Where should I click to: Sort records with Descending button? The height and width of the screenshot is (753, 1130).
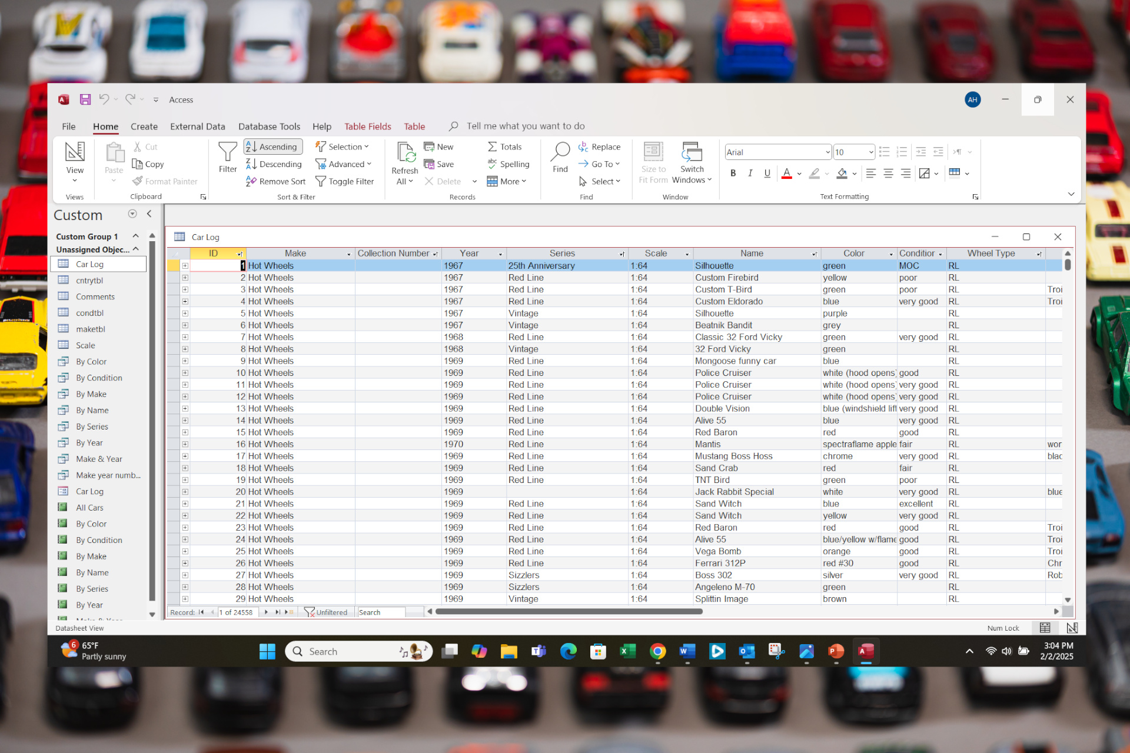click(x=274, y=164)
